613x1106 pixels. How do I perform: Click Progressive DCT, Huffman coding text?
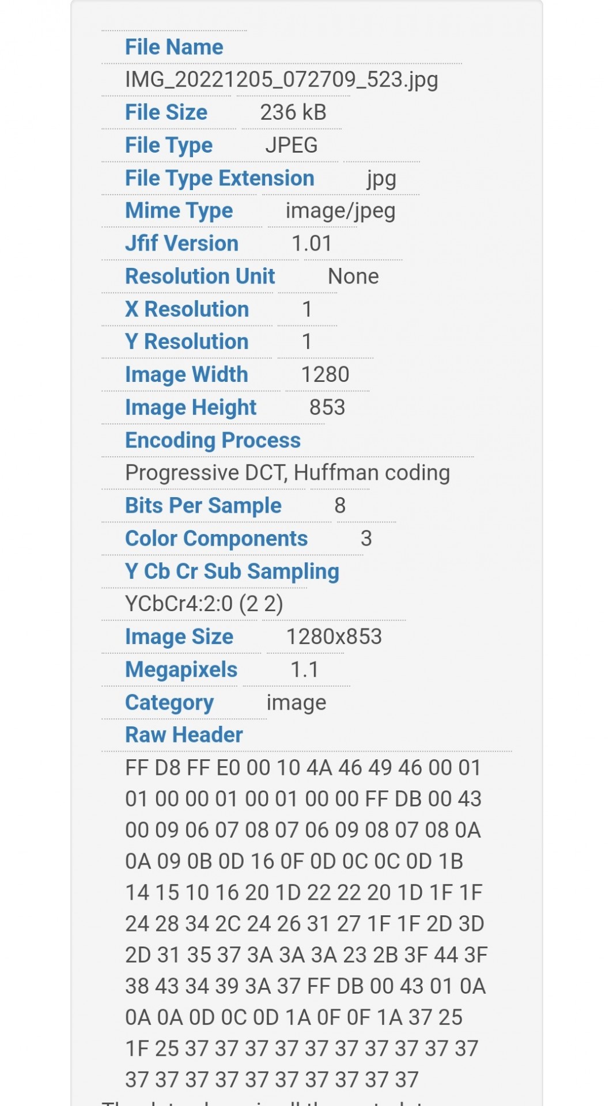(x=287, y=473)
